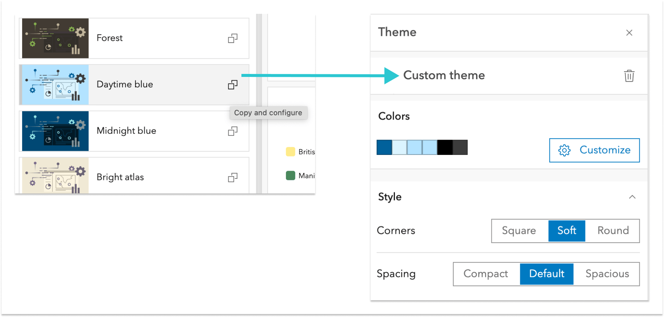Select the Midnight blue theme
Viewport: 664px width, 317px height.
tap(126, 131)
